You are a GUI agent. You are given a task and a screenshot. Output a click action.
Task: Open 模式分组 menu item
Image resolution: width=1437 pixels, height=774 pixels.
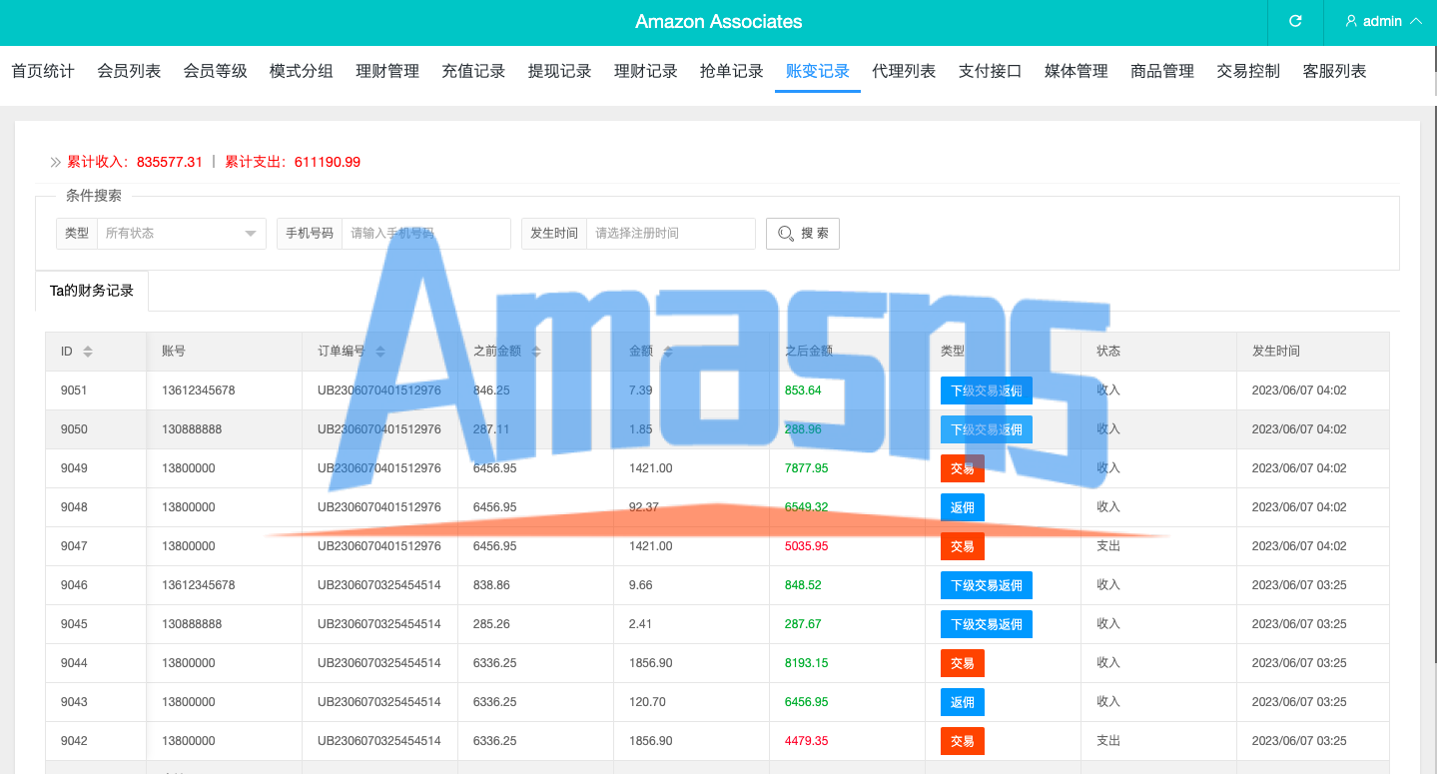[302, 71]
